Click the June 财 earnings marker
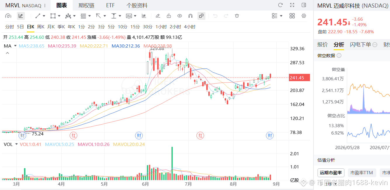 pyautogui.click(x=139, y=135)
